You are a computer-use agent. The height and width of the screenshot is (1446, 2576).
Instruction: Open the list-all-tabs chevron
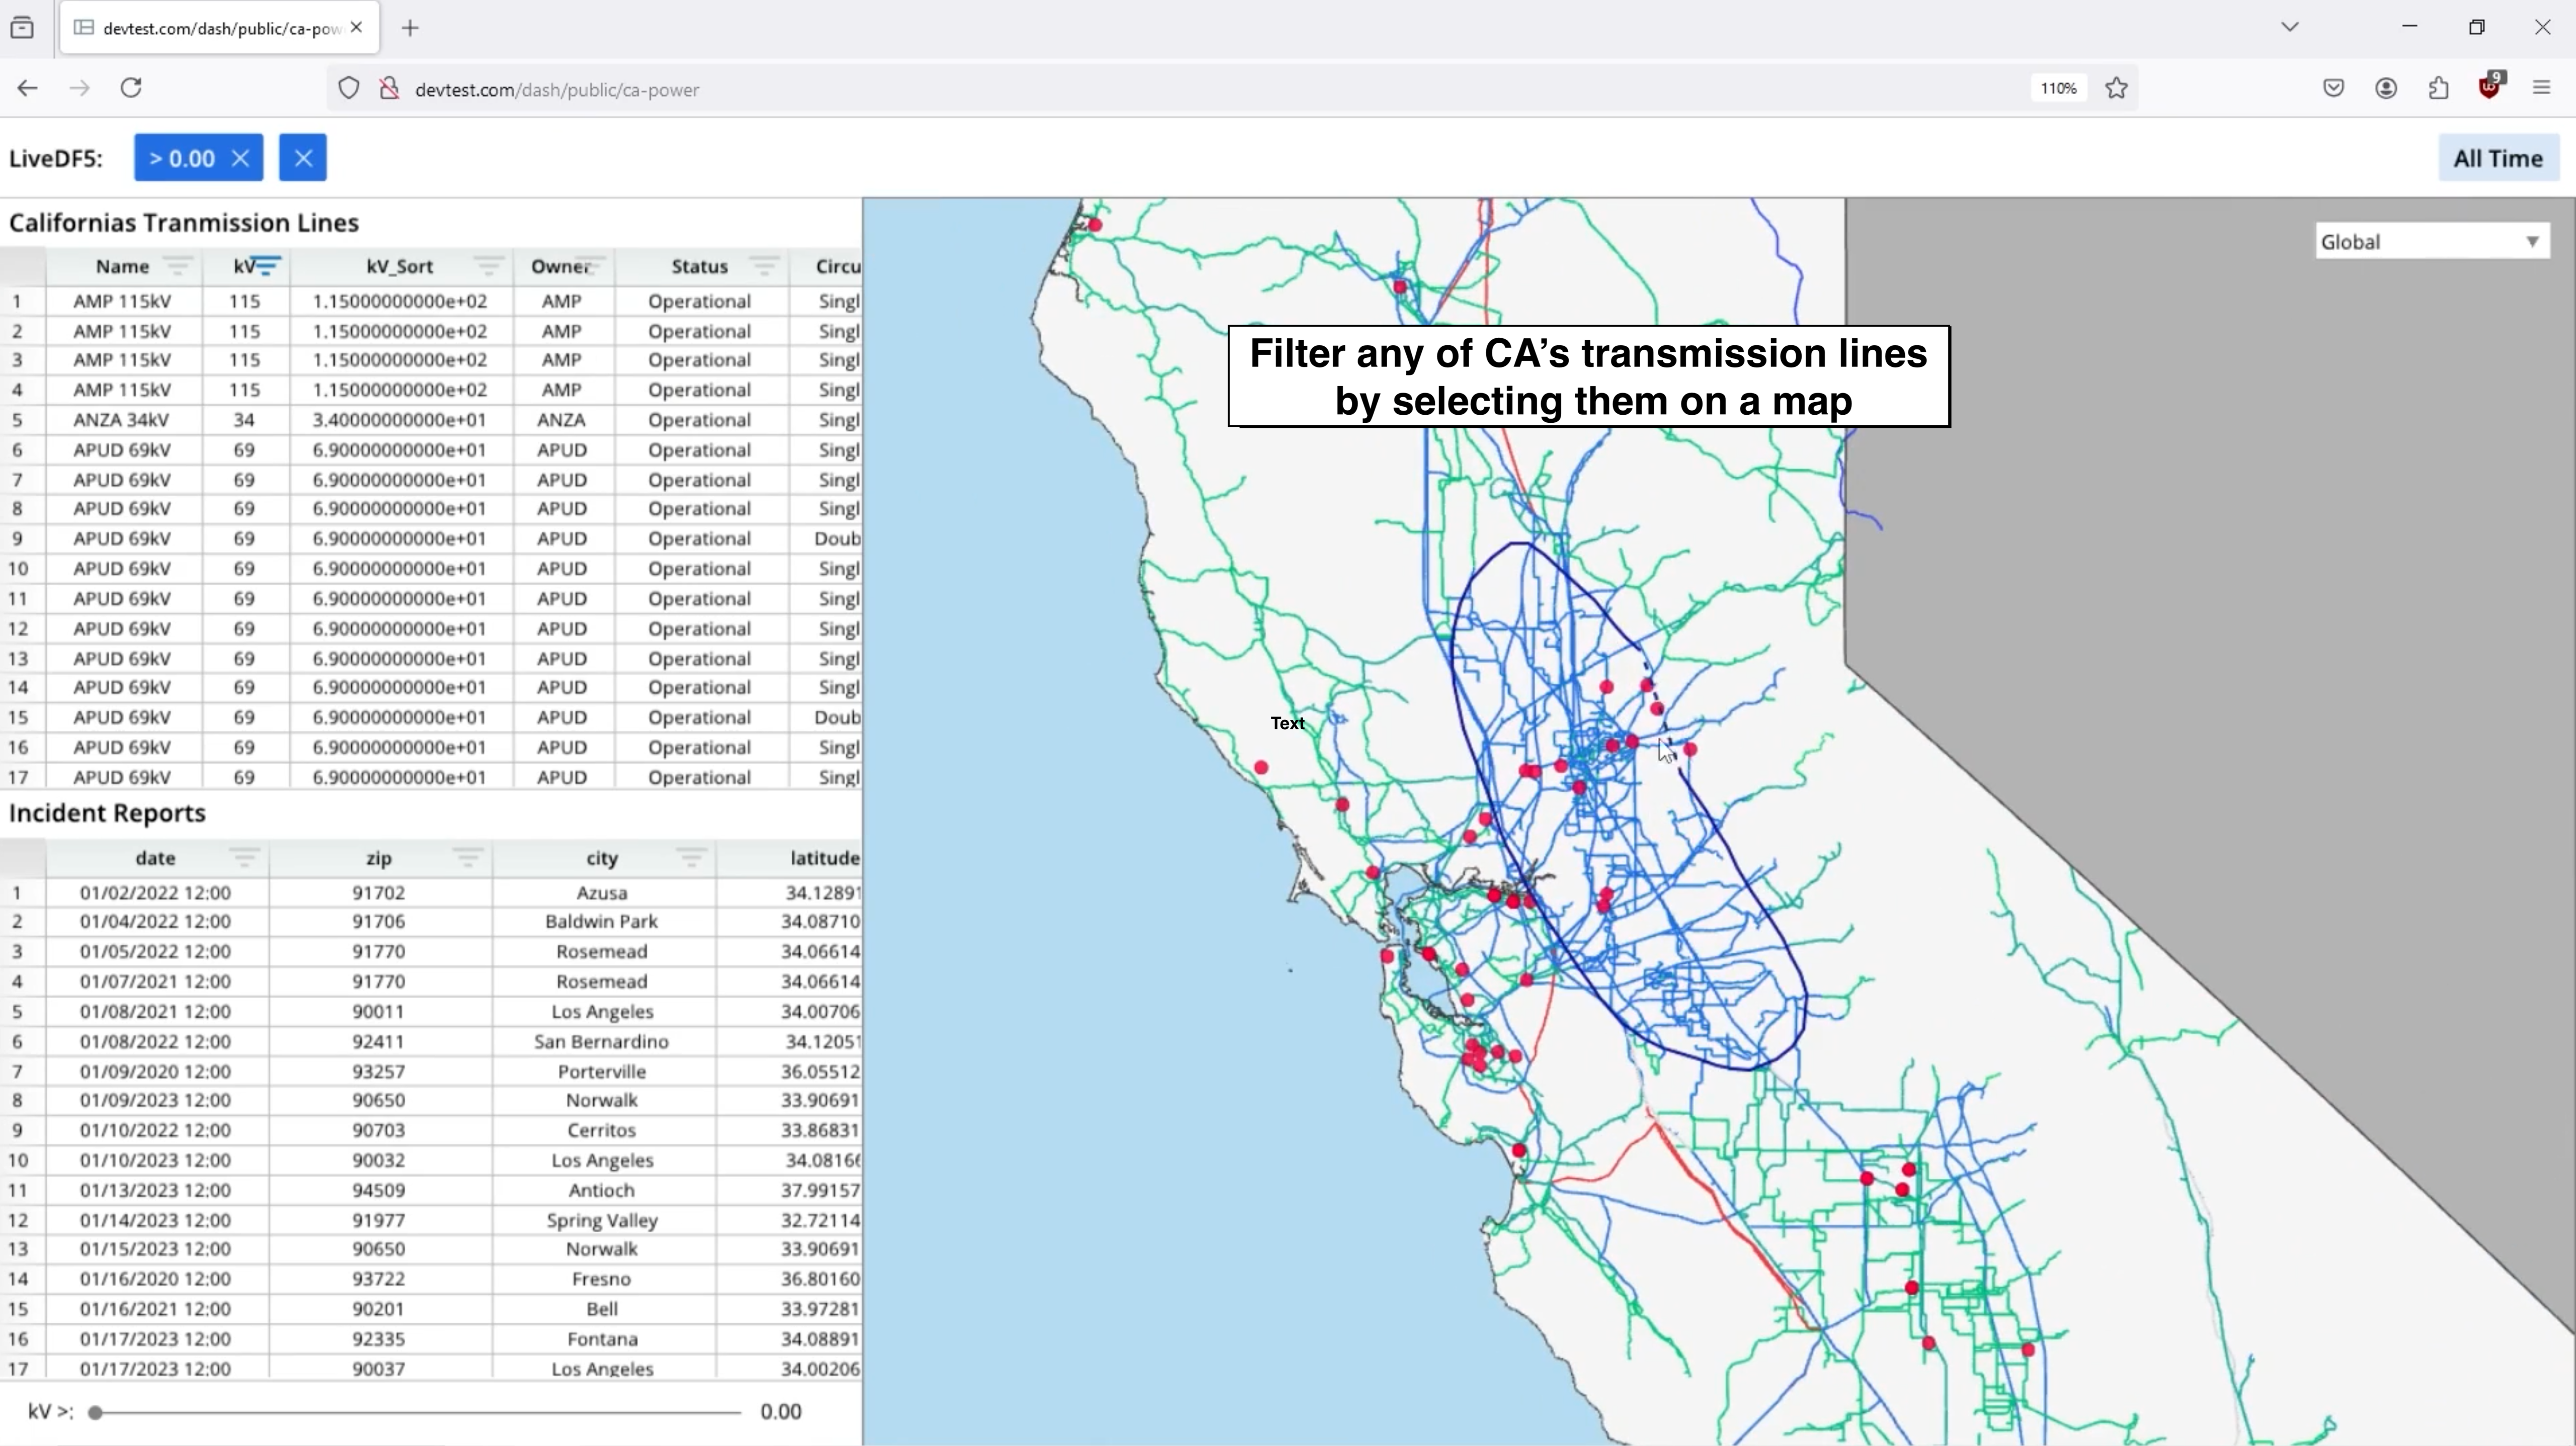tap(2289, 27)
